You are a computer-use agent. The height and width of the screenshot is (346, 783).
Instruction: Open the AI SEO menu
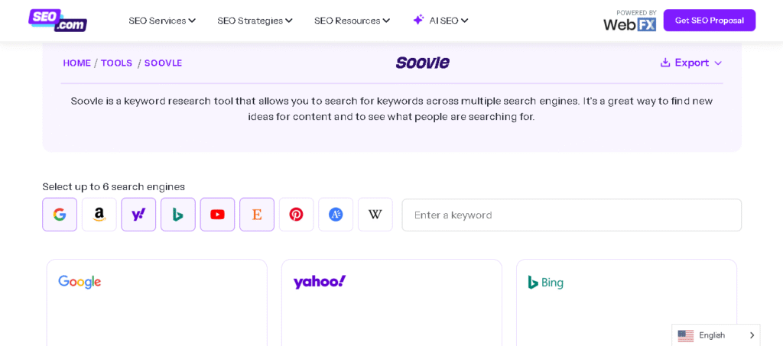point(448,21)
